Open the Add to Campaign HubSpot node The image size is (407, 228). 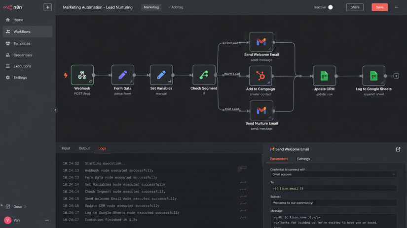point(260,76)
